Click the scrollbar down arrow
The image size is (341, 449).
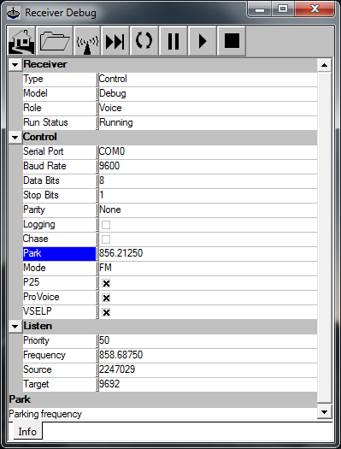coord(324,412)
